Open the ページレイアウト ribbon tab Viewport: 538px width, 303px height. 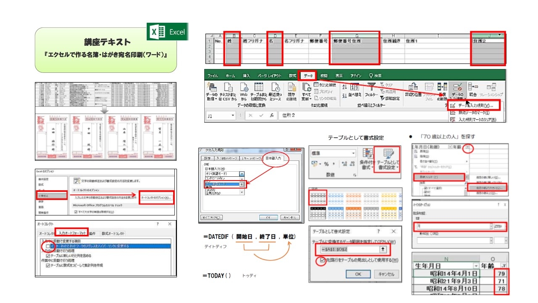(270, 76)
